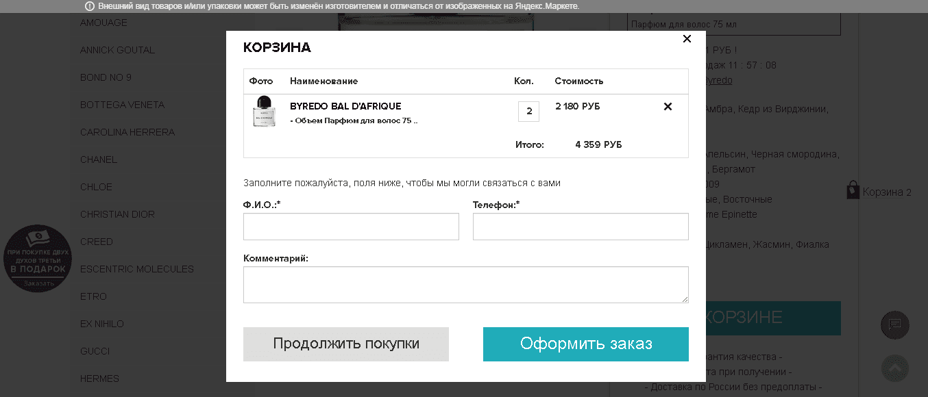
Task: Click the Телефон input field
Action: click(580, 227)
